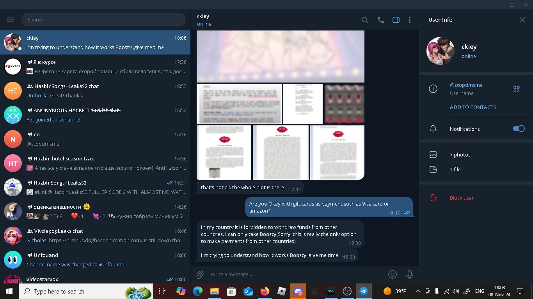Open the Я в курсе channel

(95, 67)
